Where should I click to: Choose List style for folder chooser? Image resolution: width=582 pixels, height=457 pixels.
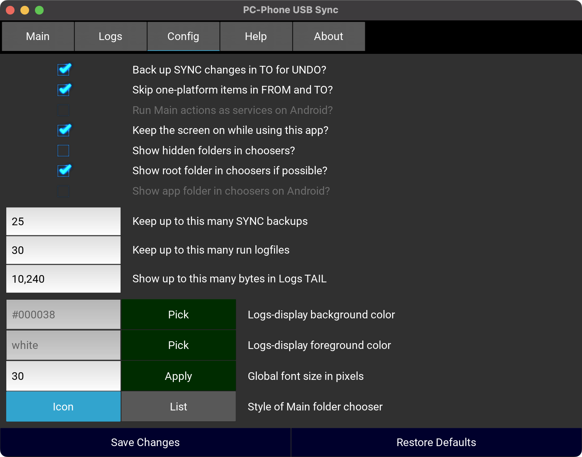tap(178, 407)
